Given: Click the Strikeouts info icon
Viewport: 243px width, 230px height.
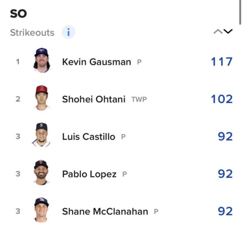Looking at the screenshot, I should [68, 32].
